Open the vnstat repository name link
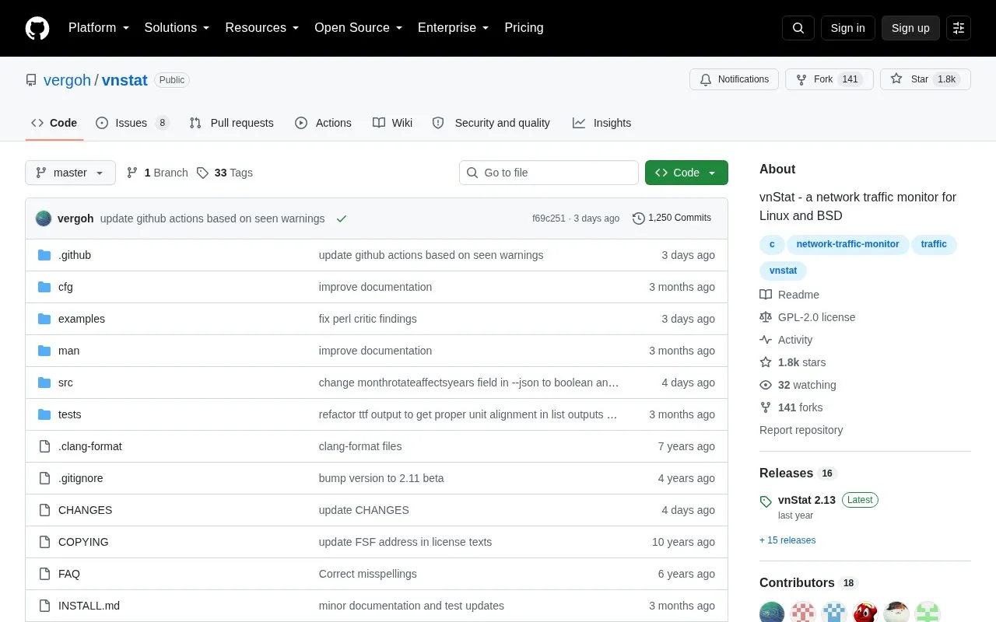 (x=124, y=80)
